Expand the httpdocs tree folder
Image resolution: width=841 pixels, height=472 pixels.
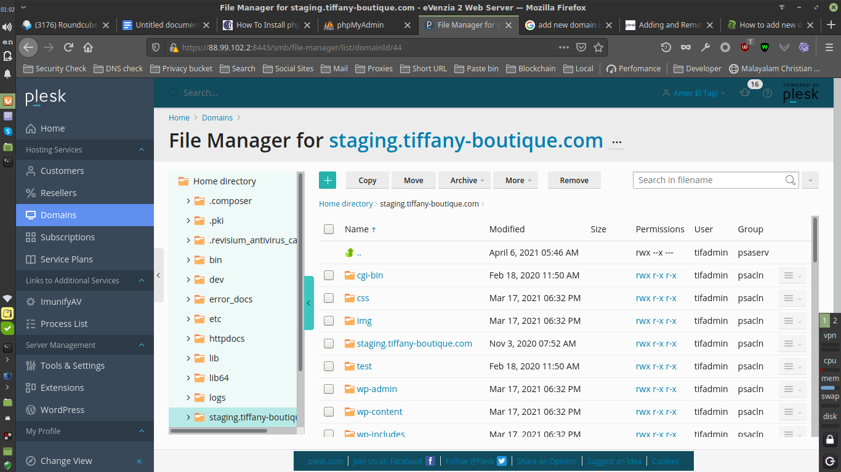[x=188, y=339]
